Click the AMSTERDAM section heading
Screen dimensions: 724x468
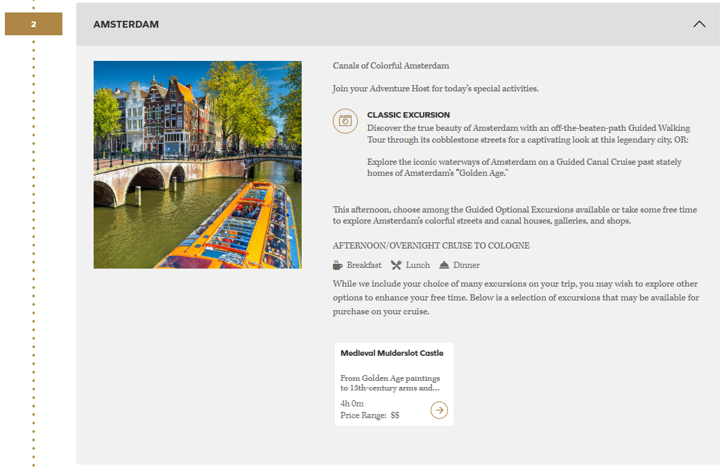click(126, 24)
